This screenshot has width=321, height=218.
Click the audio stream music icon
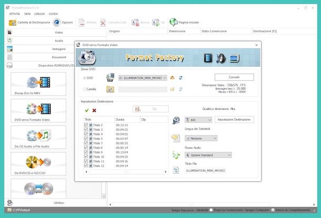(x=176, y=155)
